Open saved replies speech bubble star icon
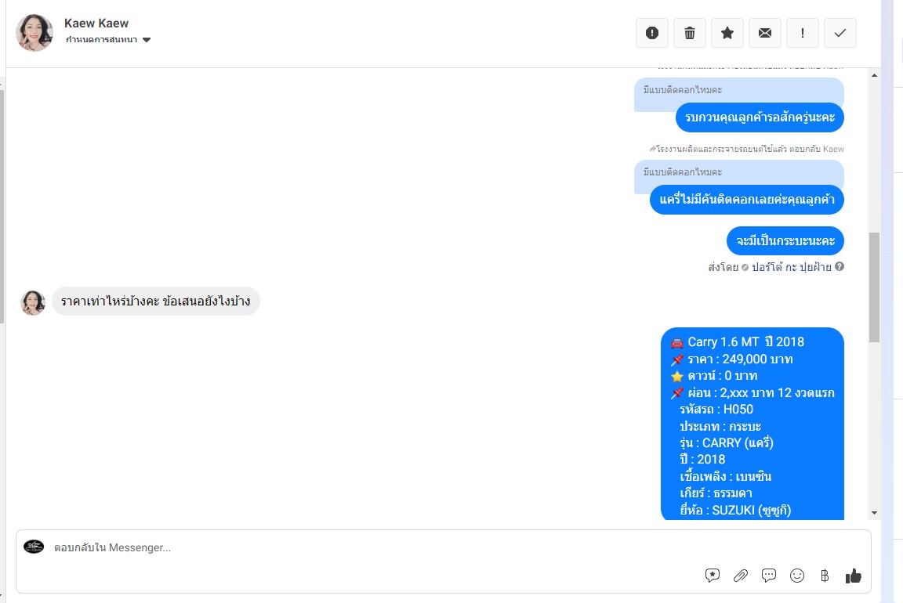Image resolution: width=903 pixels, height=603 pixels. pyautogui.click(x=713, y=576)
